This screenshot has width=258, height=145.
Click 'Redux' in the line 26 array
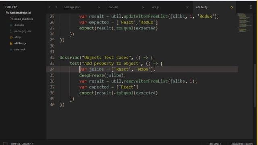coord(147,22)
